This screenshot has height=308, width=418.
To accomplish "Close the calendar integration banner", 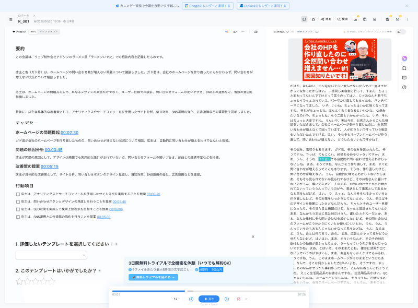I will tap(407, 6).
